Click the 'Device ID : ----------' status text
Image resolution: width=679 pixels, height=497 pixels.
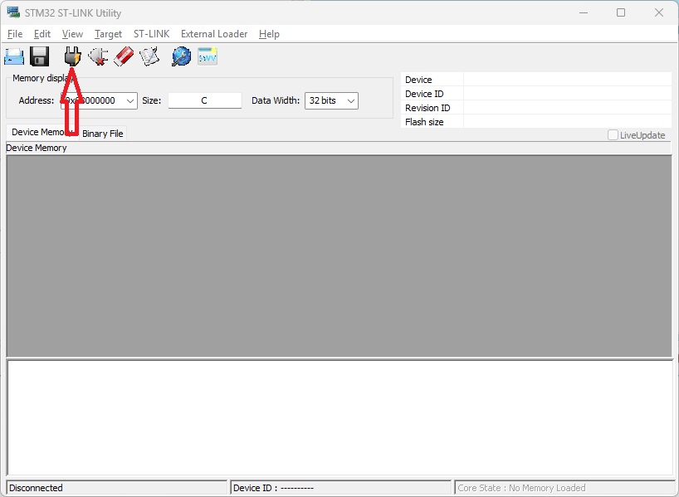point(273,488)
